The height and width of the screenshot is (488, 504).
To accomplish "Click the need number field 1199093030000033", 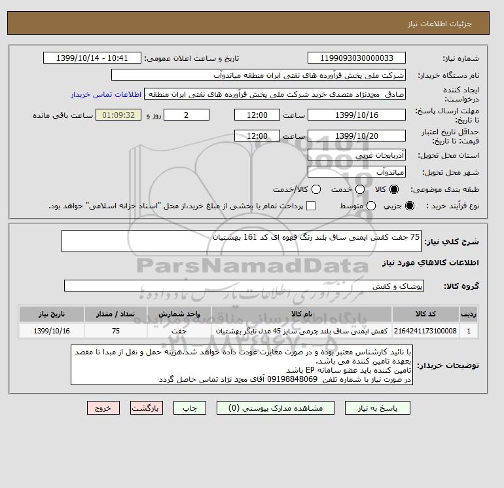I will click(357, 58).
